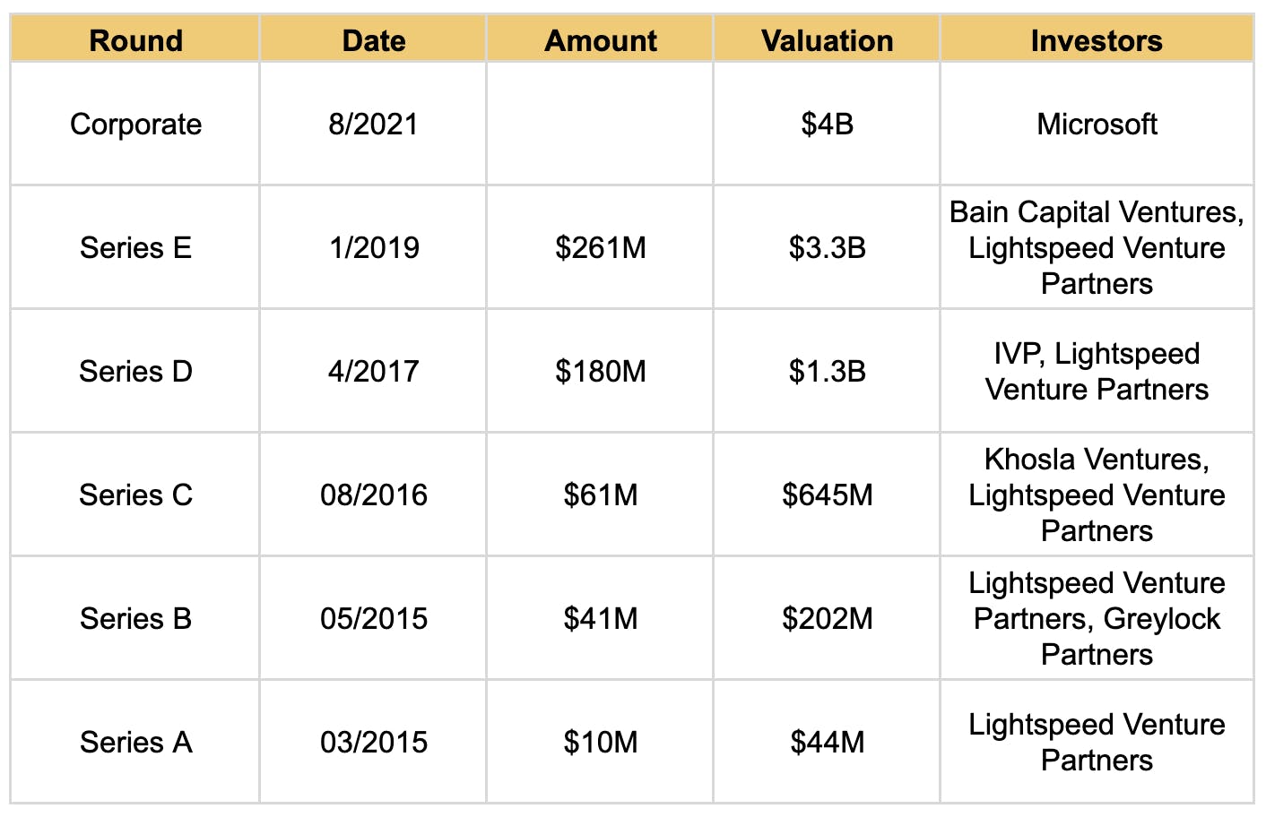Select the $645M valuation cell

click(827, 494)
